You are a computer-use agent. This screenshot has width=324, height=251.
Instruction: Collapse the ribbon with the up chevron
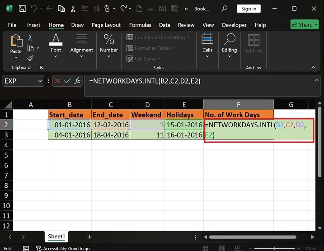click(314, 67)
